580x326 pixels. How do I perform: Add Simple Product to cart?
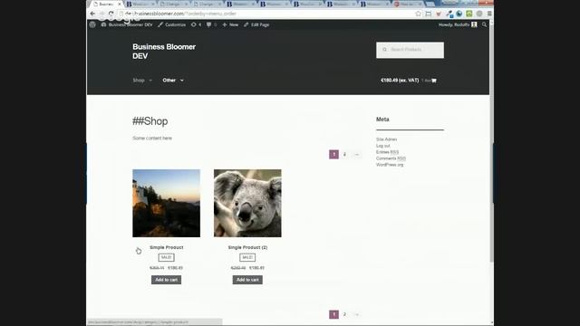(166, 280)
